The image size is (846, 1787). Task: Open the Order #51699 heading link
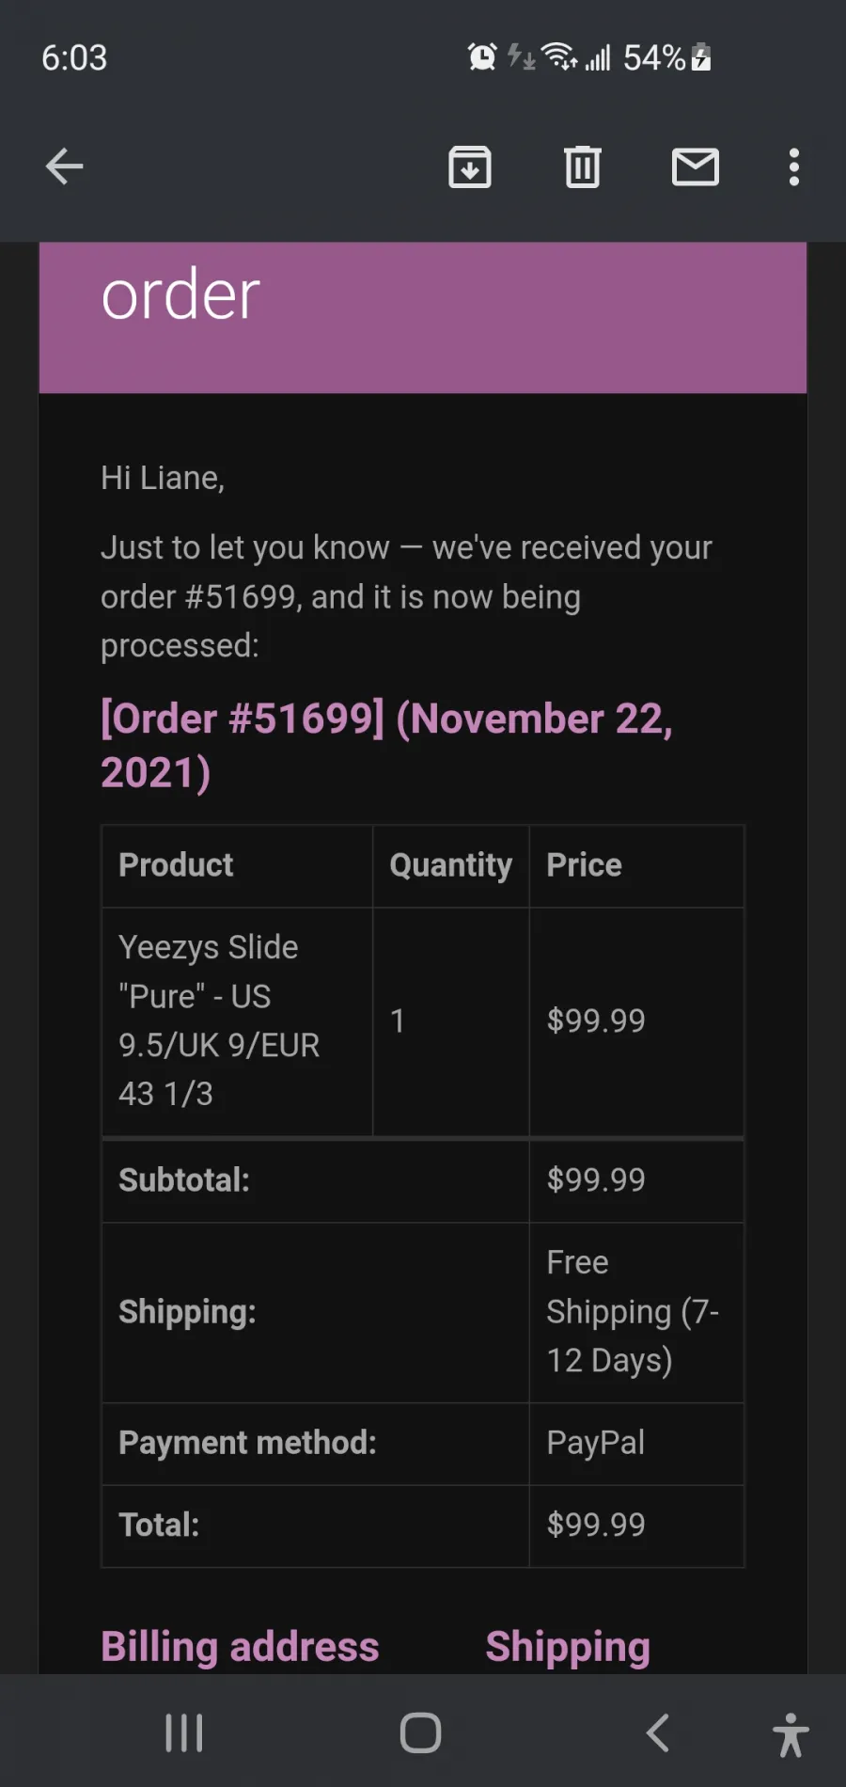coord(386,745)
